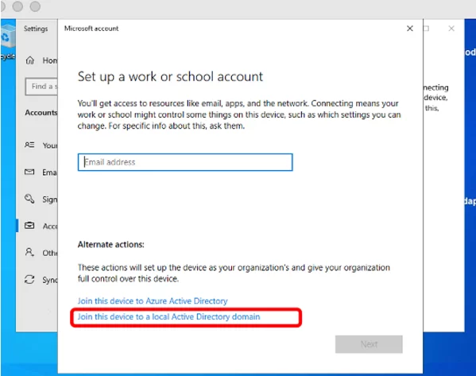
Task: Click Join this device to Azure Active Directory
Action: pyautogui.click(x=153, y=300)
